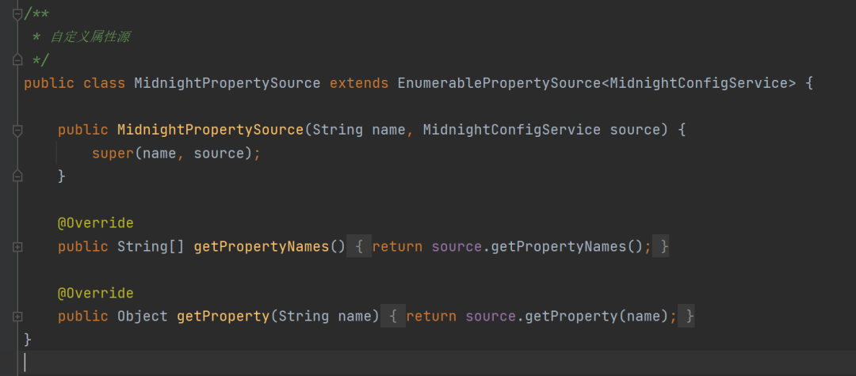This screenshot has width=856, height=376.
Task: Click the 'extends' keyword
Action: [x=359, y=83]
